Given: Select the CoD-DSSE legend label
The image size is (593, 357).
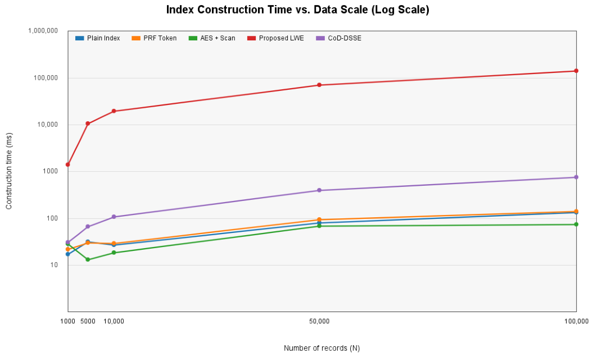Looking at the screenshot, I should click(345, 38).
